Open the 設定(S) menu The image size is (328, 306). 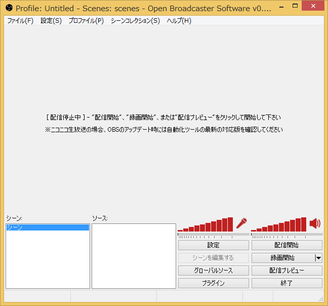51,21
